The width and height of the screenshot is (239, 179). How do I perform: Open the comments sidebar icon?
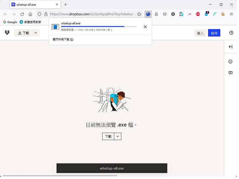[x=230, y=73]
